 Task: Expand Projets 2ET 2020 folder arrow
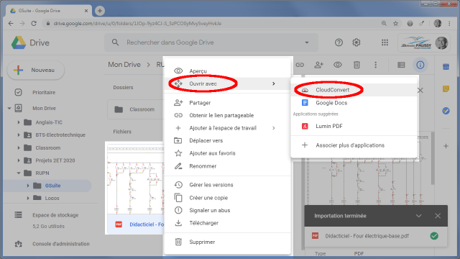19,160
